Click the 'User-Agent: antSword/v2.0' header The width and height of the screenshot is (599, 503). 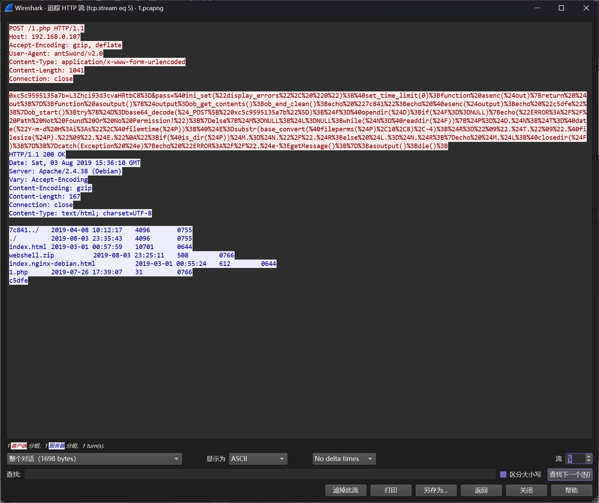click(x=56, y=54)
